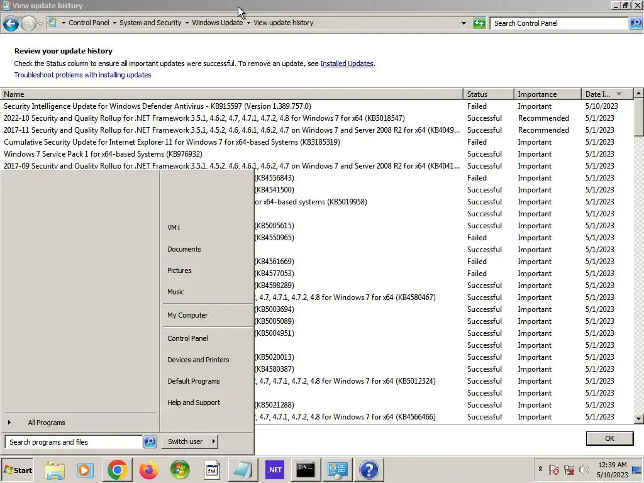The image size is (644, 483).
Task: Select the Internet Explorer 11 KB3185319 row
Action: (317, 142)
